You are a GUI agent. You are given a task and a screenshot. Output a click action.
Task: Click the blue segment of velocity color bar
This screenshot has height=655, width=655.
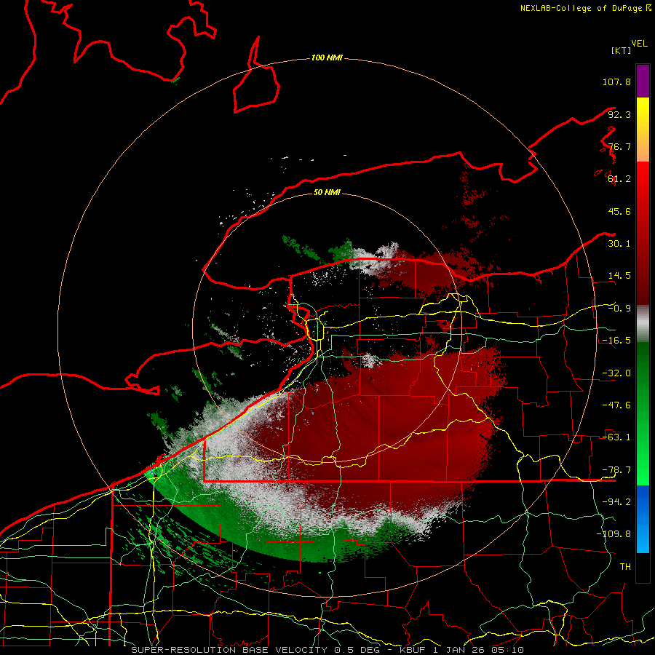[643, 519]
